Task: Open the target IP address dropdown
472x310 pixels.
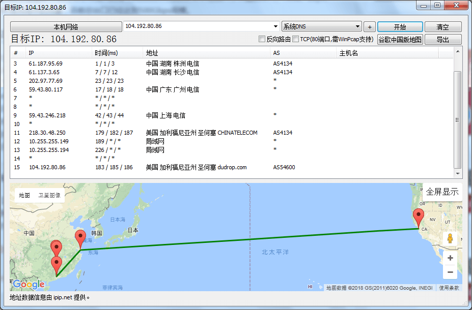Action: (x=275, y=26)
